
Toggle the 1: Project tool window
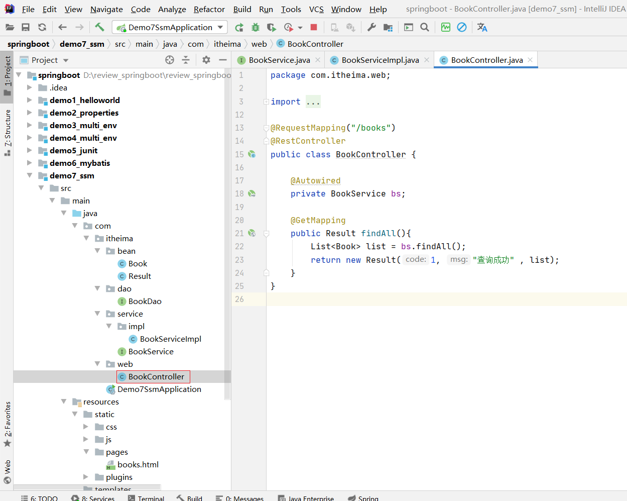(7, 75)
